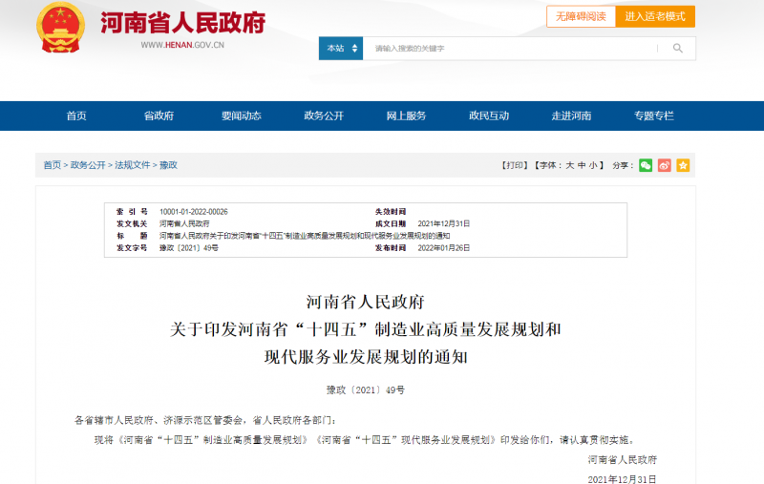
Task: Set font size to large (大)
Action: click(569, 165)
